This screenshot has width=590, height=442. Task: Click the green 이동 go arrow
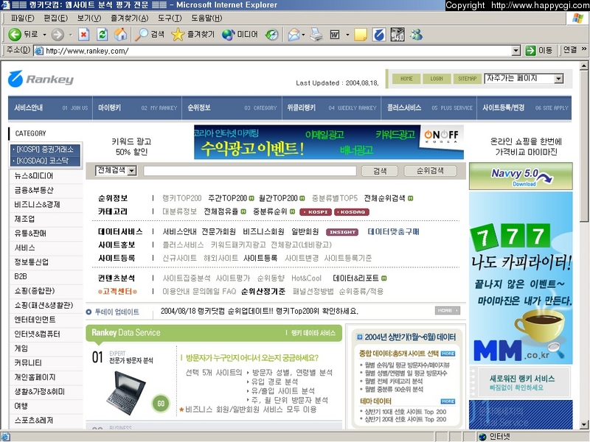pos(530,50)
